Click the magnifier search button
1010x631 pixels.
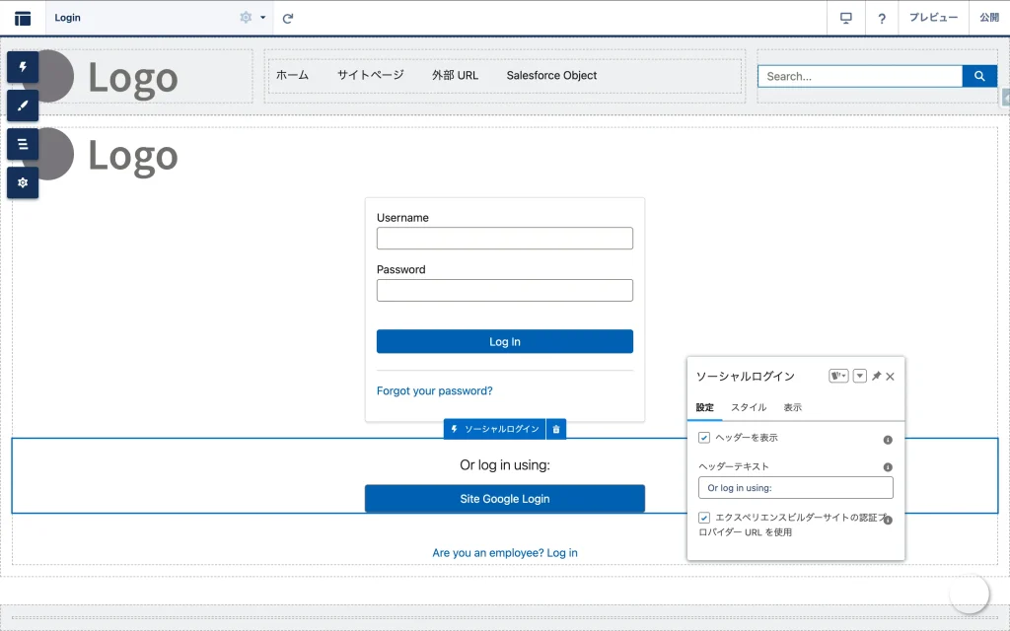[979, 76]
